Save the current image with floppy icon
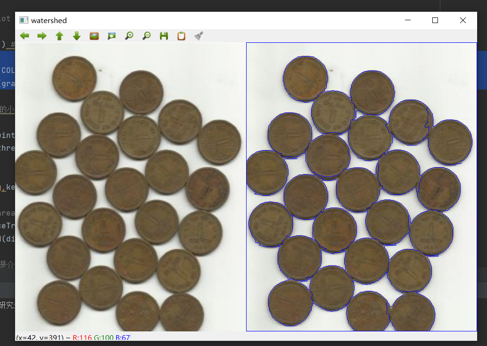 point(164,36)
